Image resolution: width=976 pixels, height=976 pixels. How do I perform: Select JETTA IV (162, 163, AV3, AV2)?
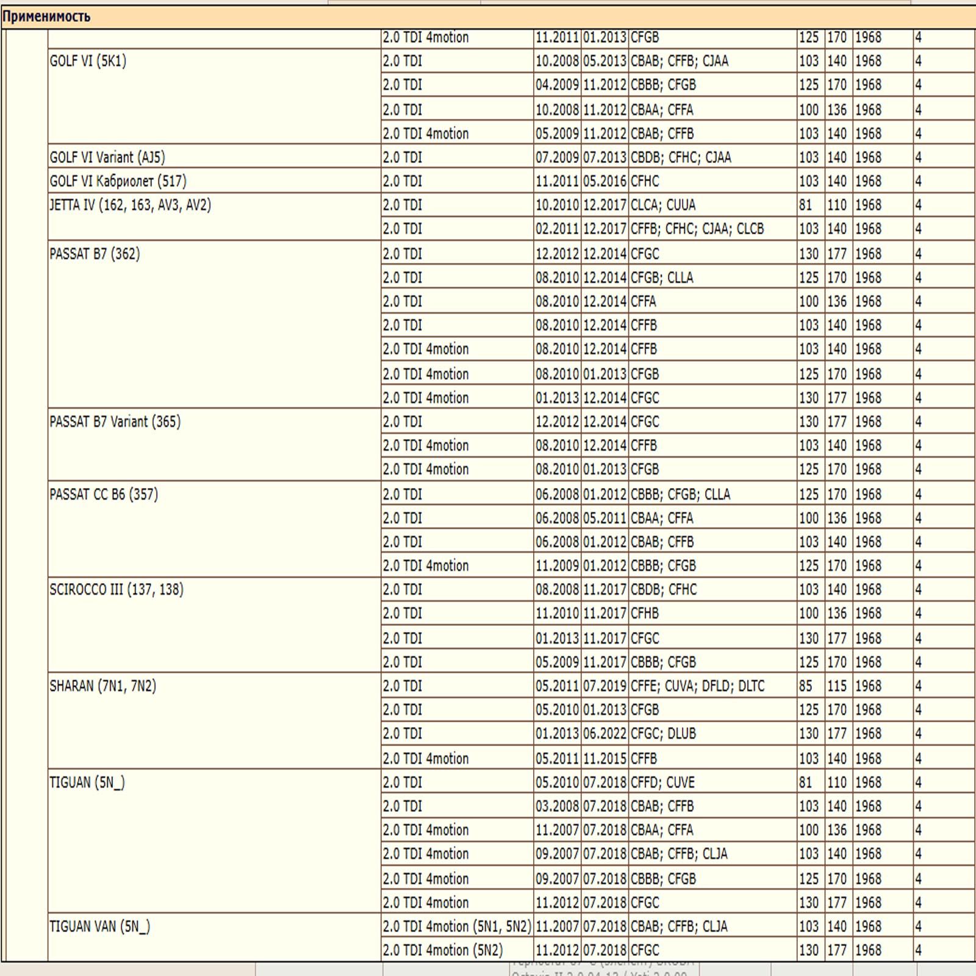(130, 205)
